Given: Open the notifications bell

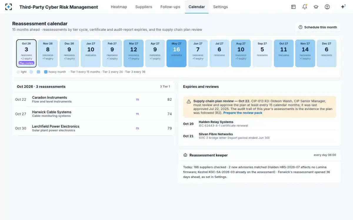Looking at the screenshot, I should pyautogui.click(x=305, y=7).
